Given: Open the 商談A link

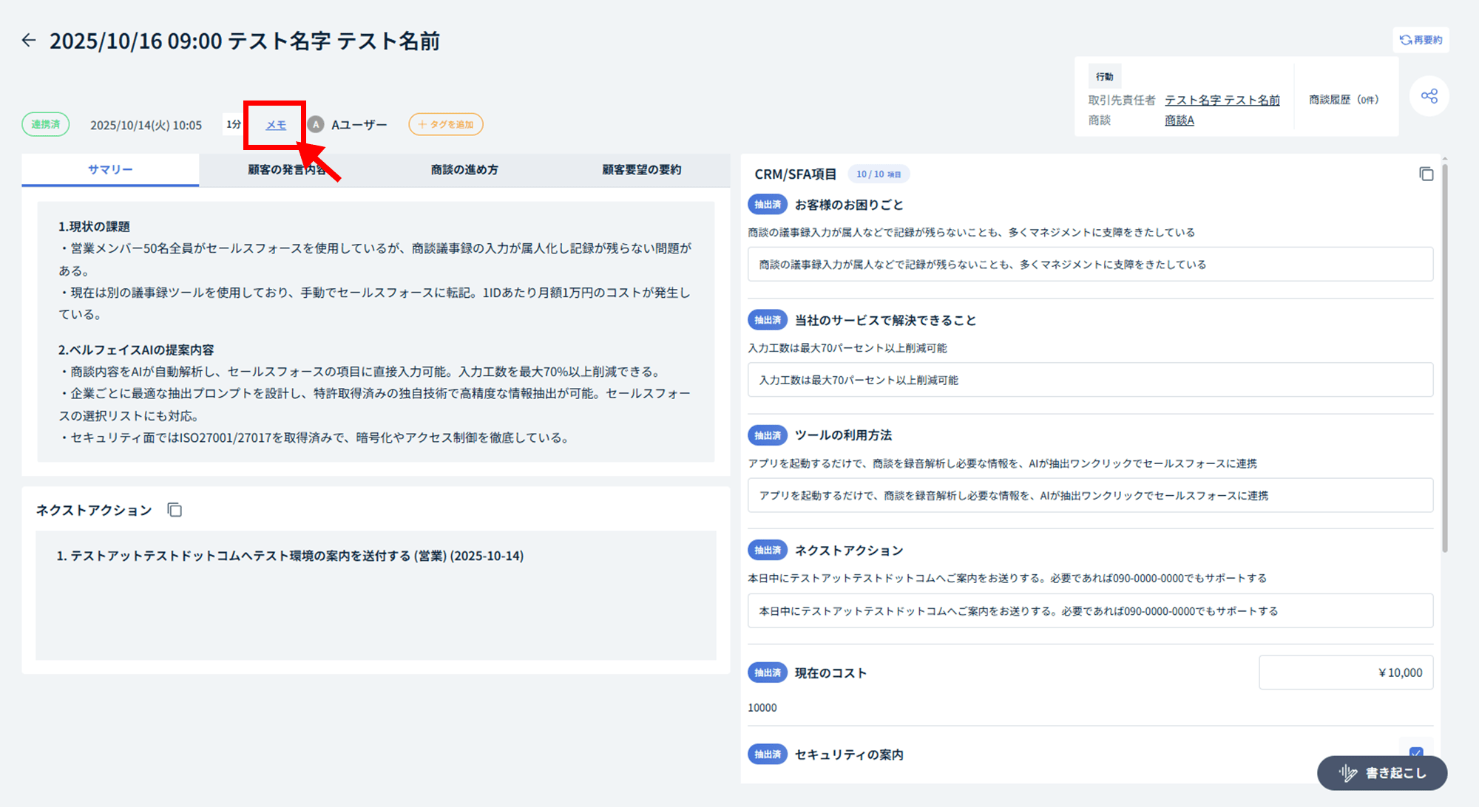Looking at the screenshot, I should click(1179, 120).
